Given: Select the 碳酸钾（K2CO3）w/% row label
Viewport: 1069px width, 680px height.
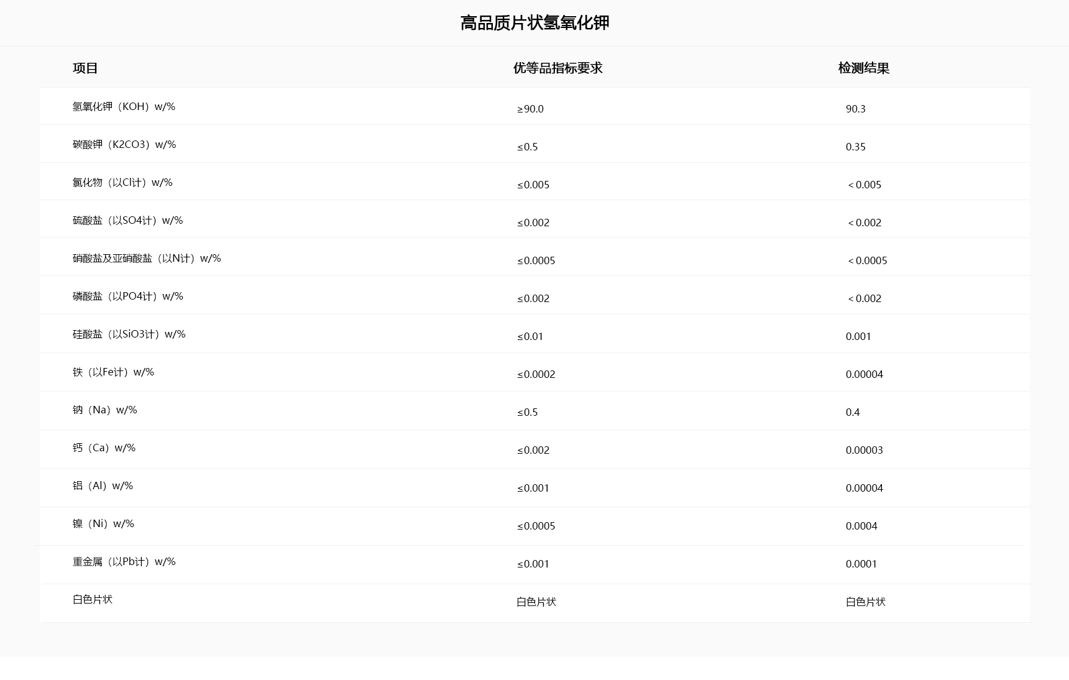Looking at the screenshot, I should click(124, 145).
